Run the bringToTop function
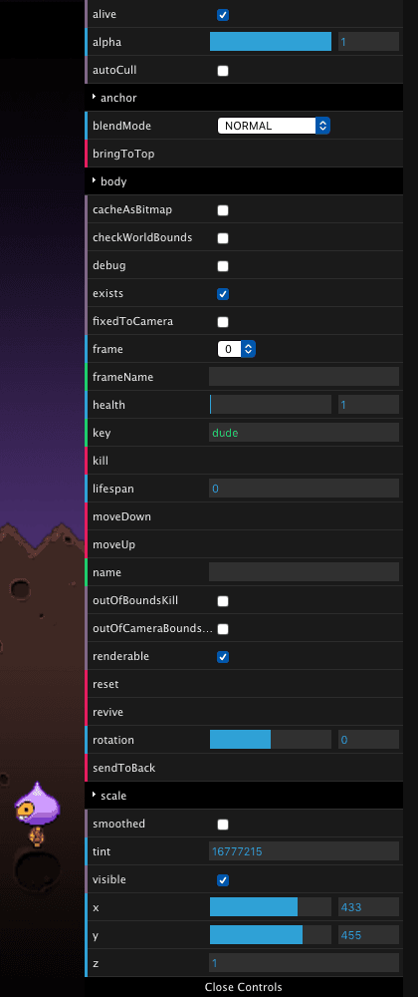 point(244,154)
